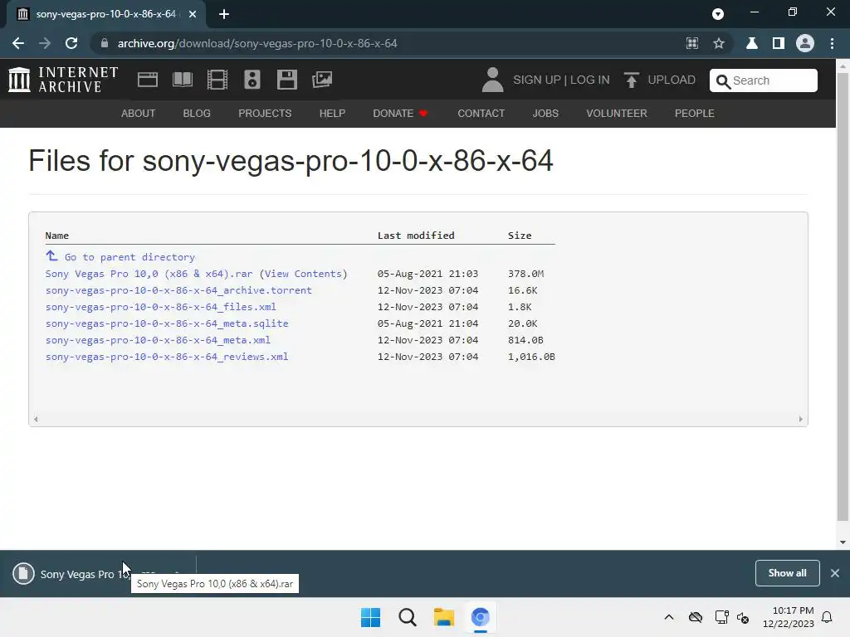This screenshot has height=637, width=850.
Task: Click the magnifier icon in the Search box
Action: [723, 81]
